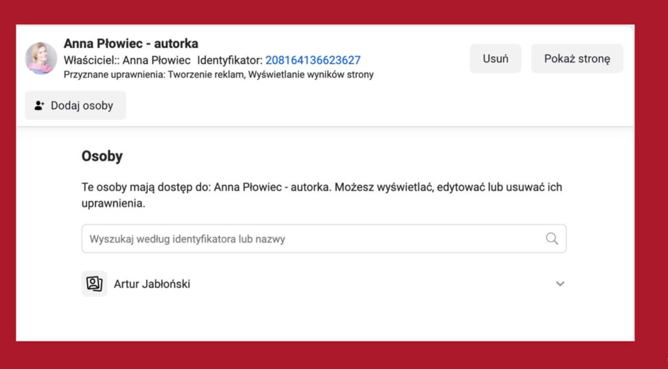Screen dimensions: 668x369
Task: Click the page title Anna Płowiec - autorka
Action: tap(131, 43)
